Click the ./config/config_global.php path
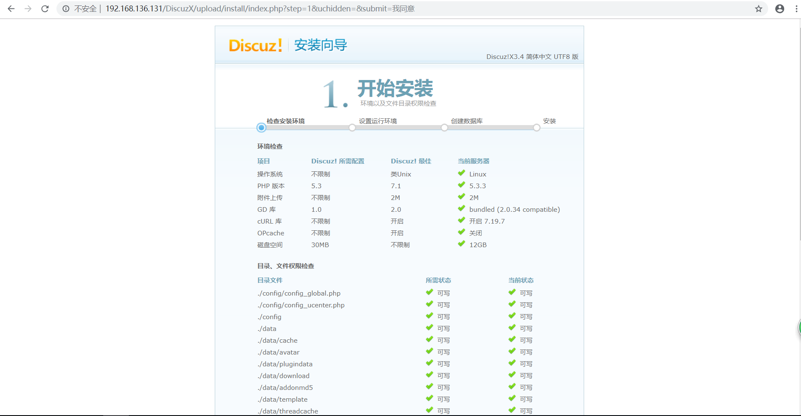The height and width of the screenshot is (416, 801). (299, 293)
